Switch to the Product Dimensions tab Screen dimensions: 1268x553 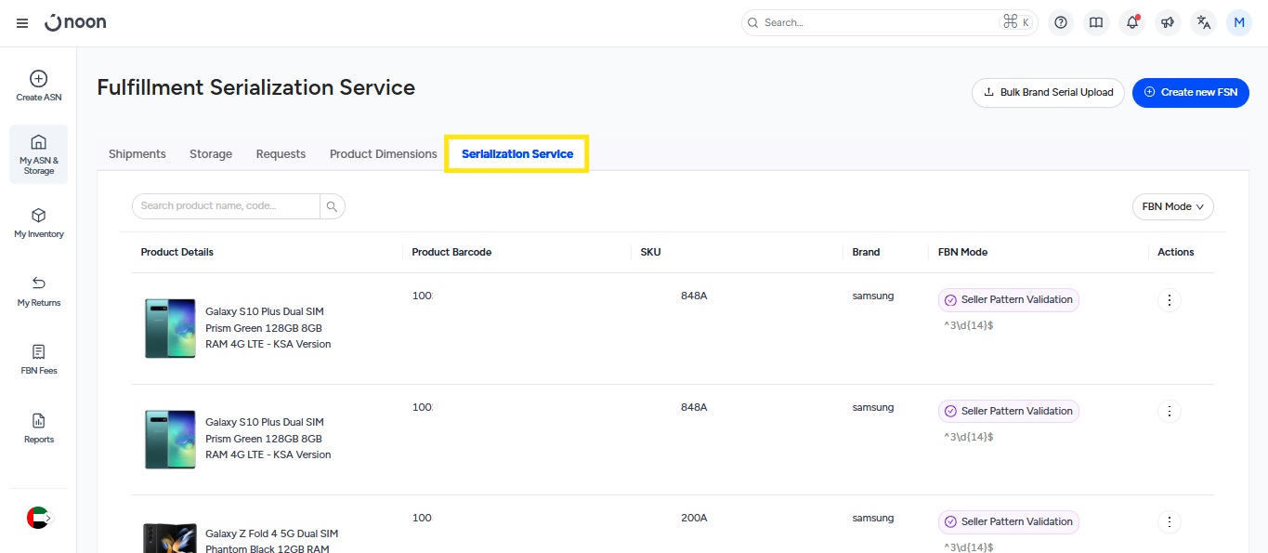click(x=383, y=154)
